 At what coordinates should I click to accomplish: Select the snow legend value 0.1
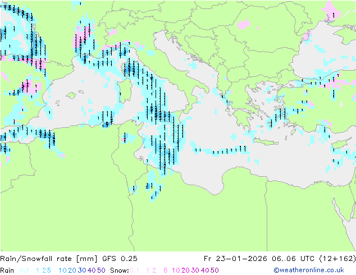click(134, 271)
